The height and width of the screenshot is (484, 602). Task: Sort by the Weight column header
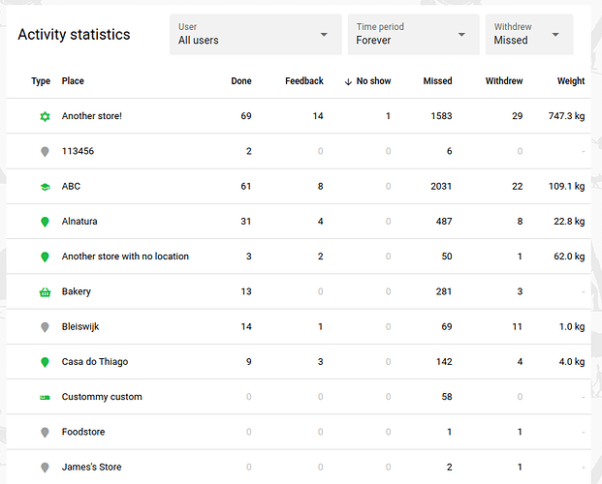click(x=571, y=81)
